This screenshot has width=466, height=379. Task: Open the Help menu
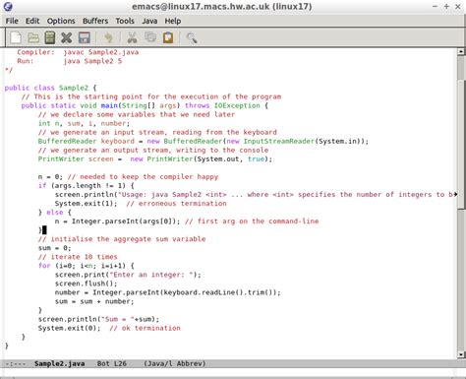(173, 21)
